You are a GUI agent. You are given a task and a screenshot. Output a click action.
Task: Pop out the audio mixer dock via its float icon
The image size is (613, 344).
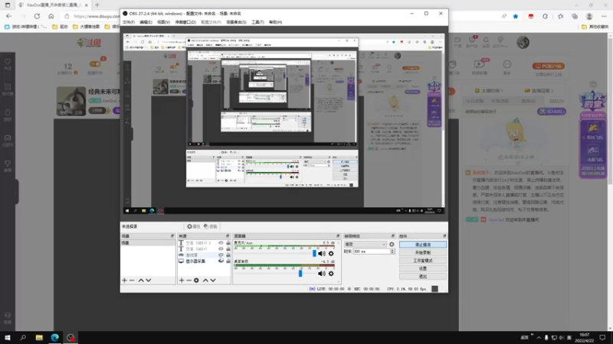(x=338, y=236)
